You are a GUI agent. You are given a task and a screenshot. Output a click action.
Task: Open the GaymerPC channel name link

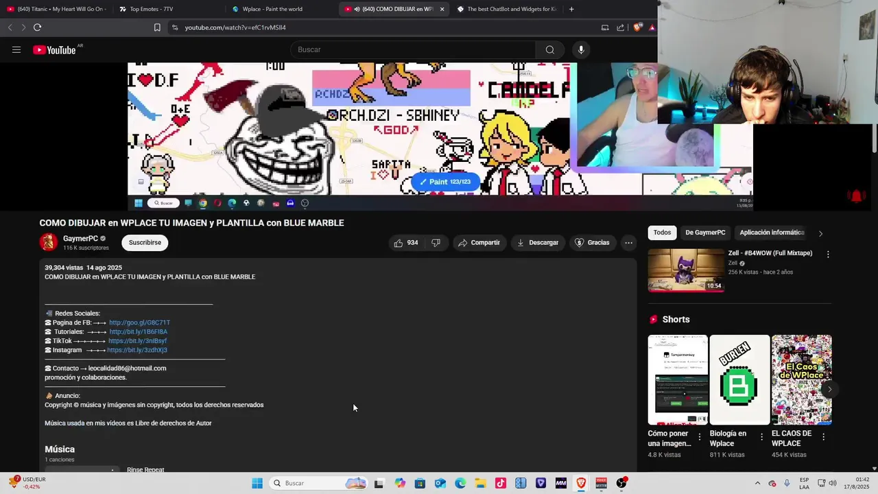point(80,238)
